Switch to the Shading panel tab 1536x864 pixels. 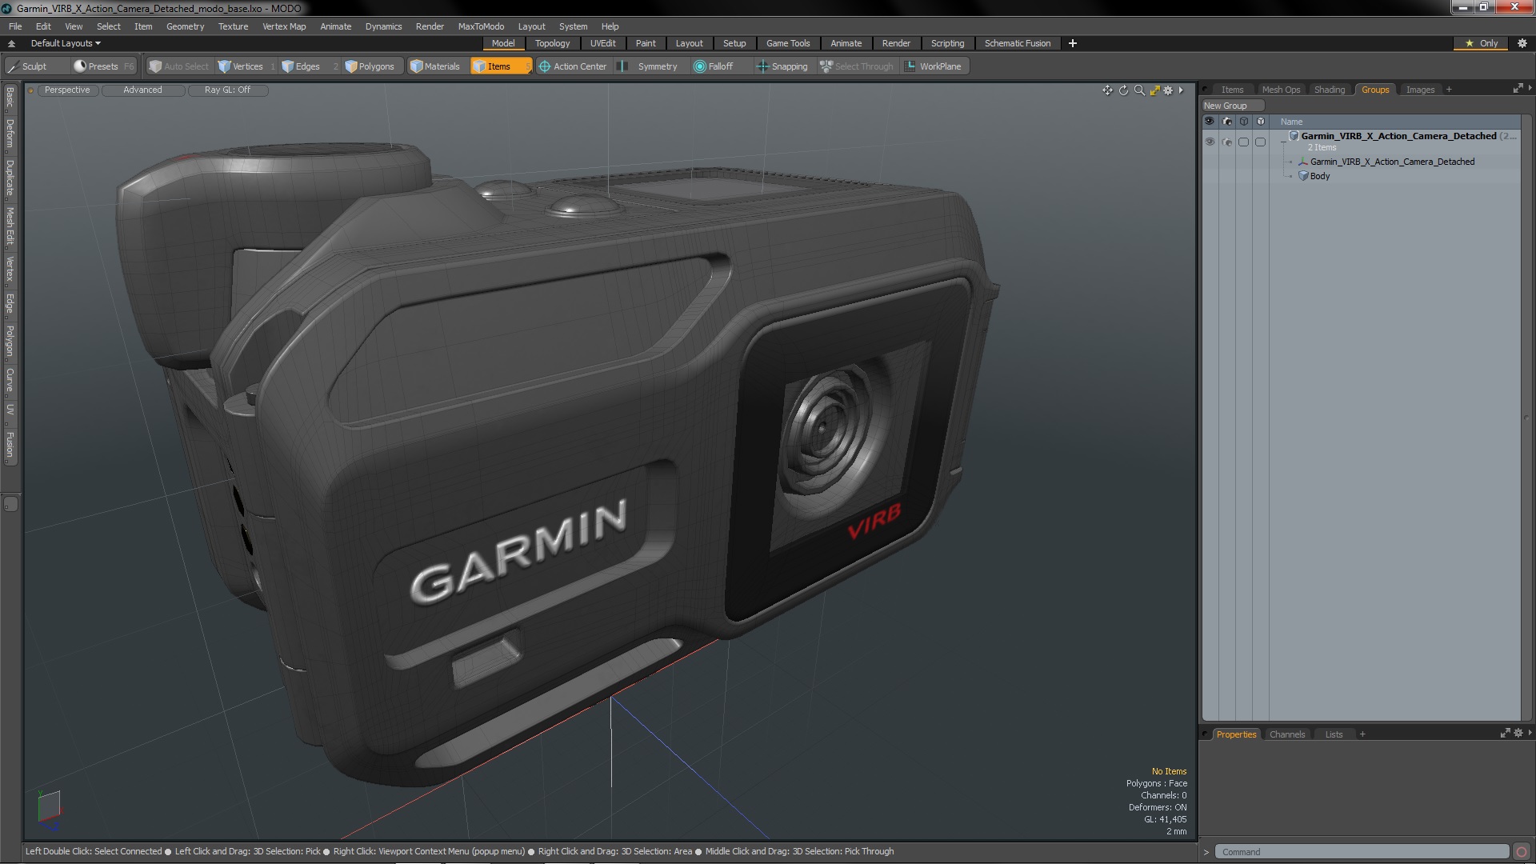coord(1329,90)
